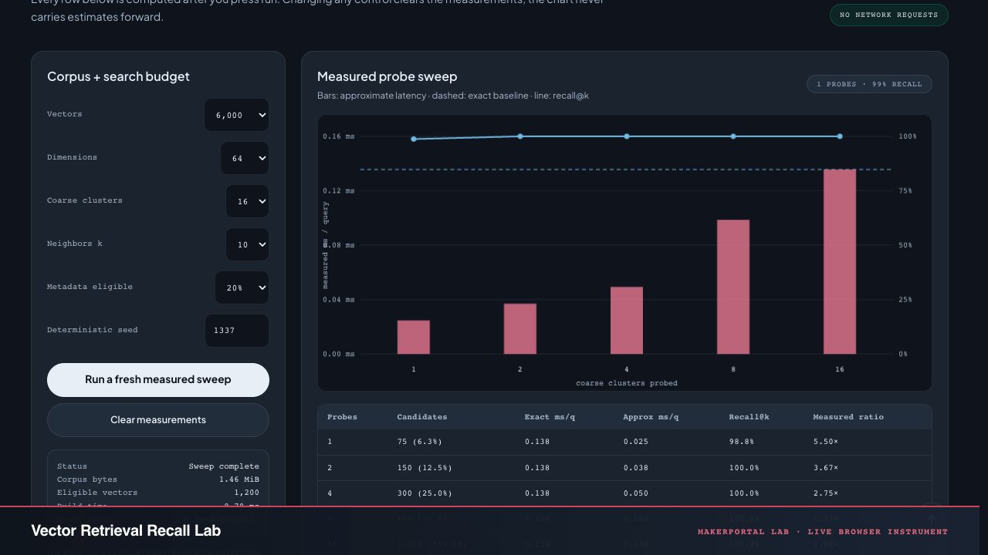988x555 pixels.
Task: Expand the Coarse clusters dropdown
Action: click(x=247, y=201)
